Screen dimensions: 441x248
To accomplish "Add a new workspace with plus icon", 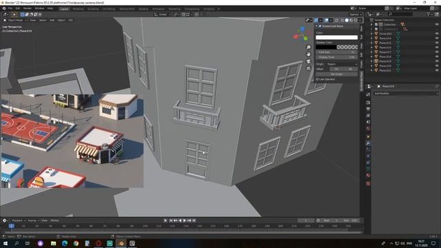I will [x=219, y=9].
